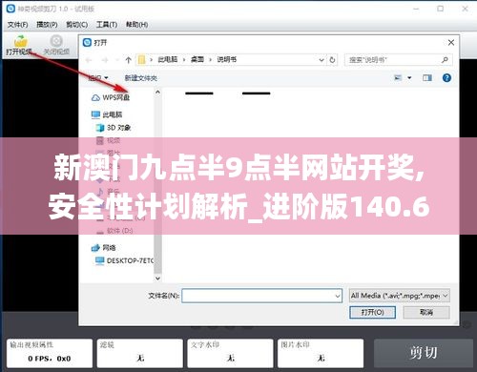The width and height of the screenshot is (477, 372).
Task: Click the Open Video toolbar icon
Action: coord(20,41)
